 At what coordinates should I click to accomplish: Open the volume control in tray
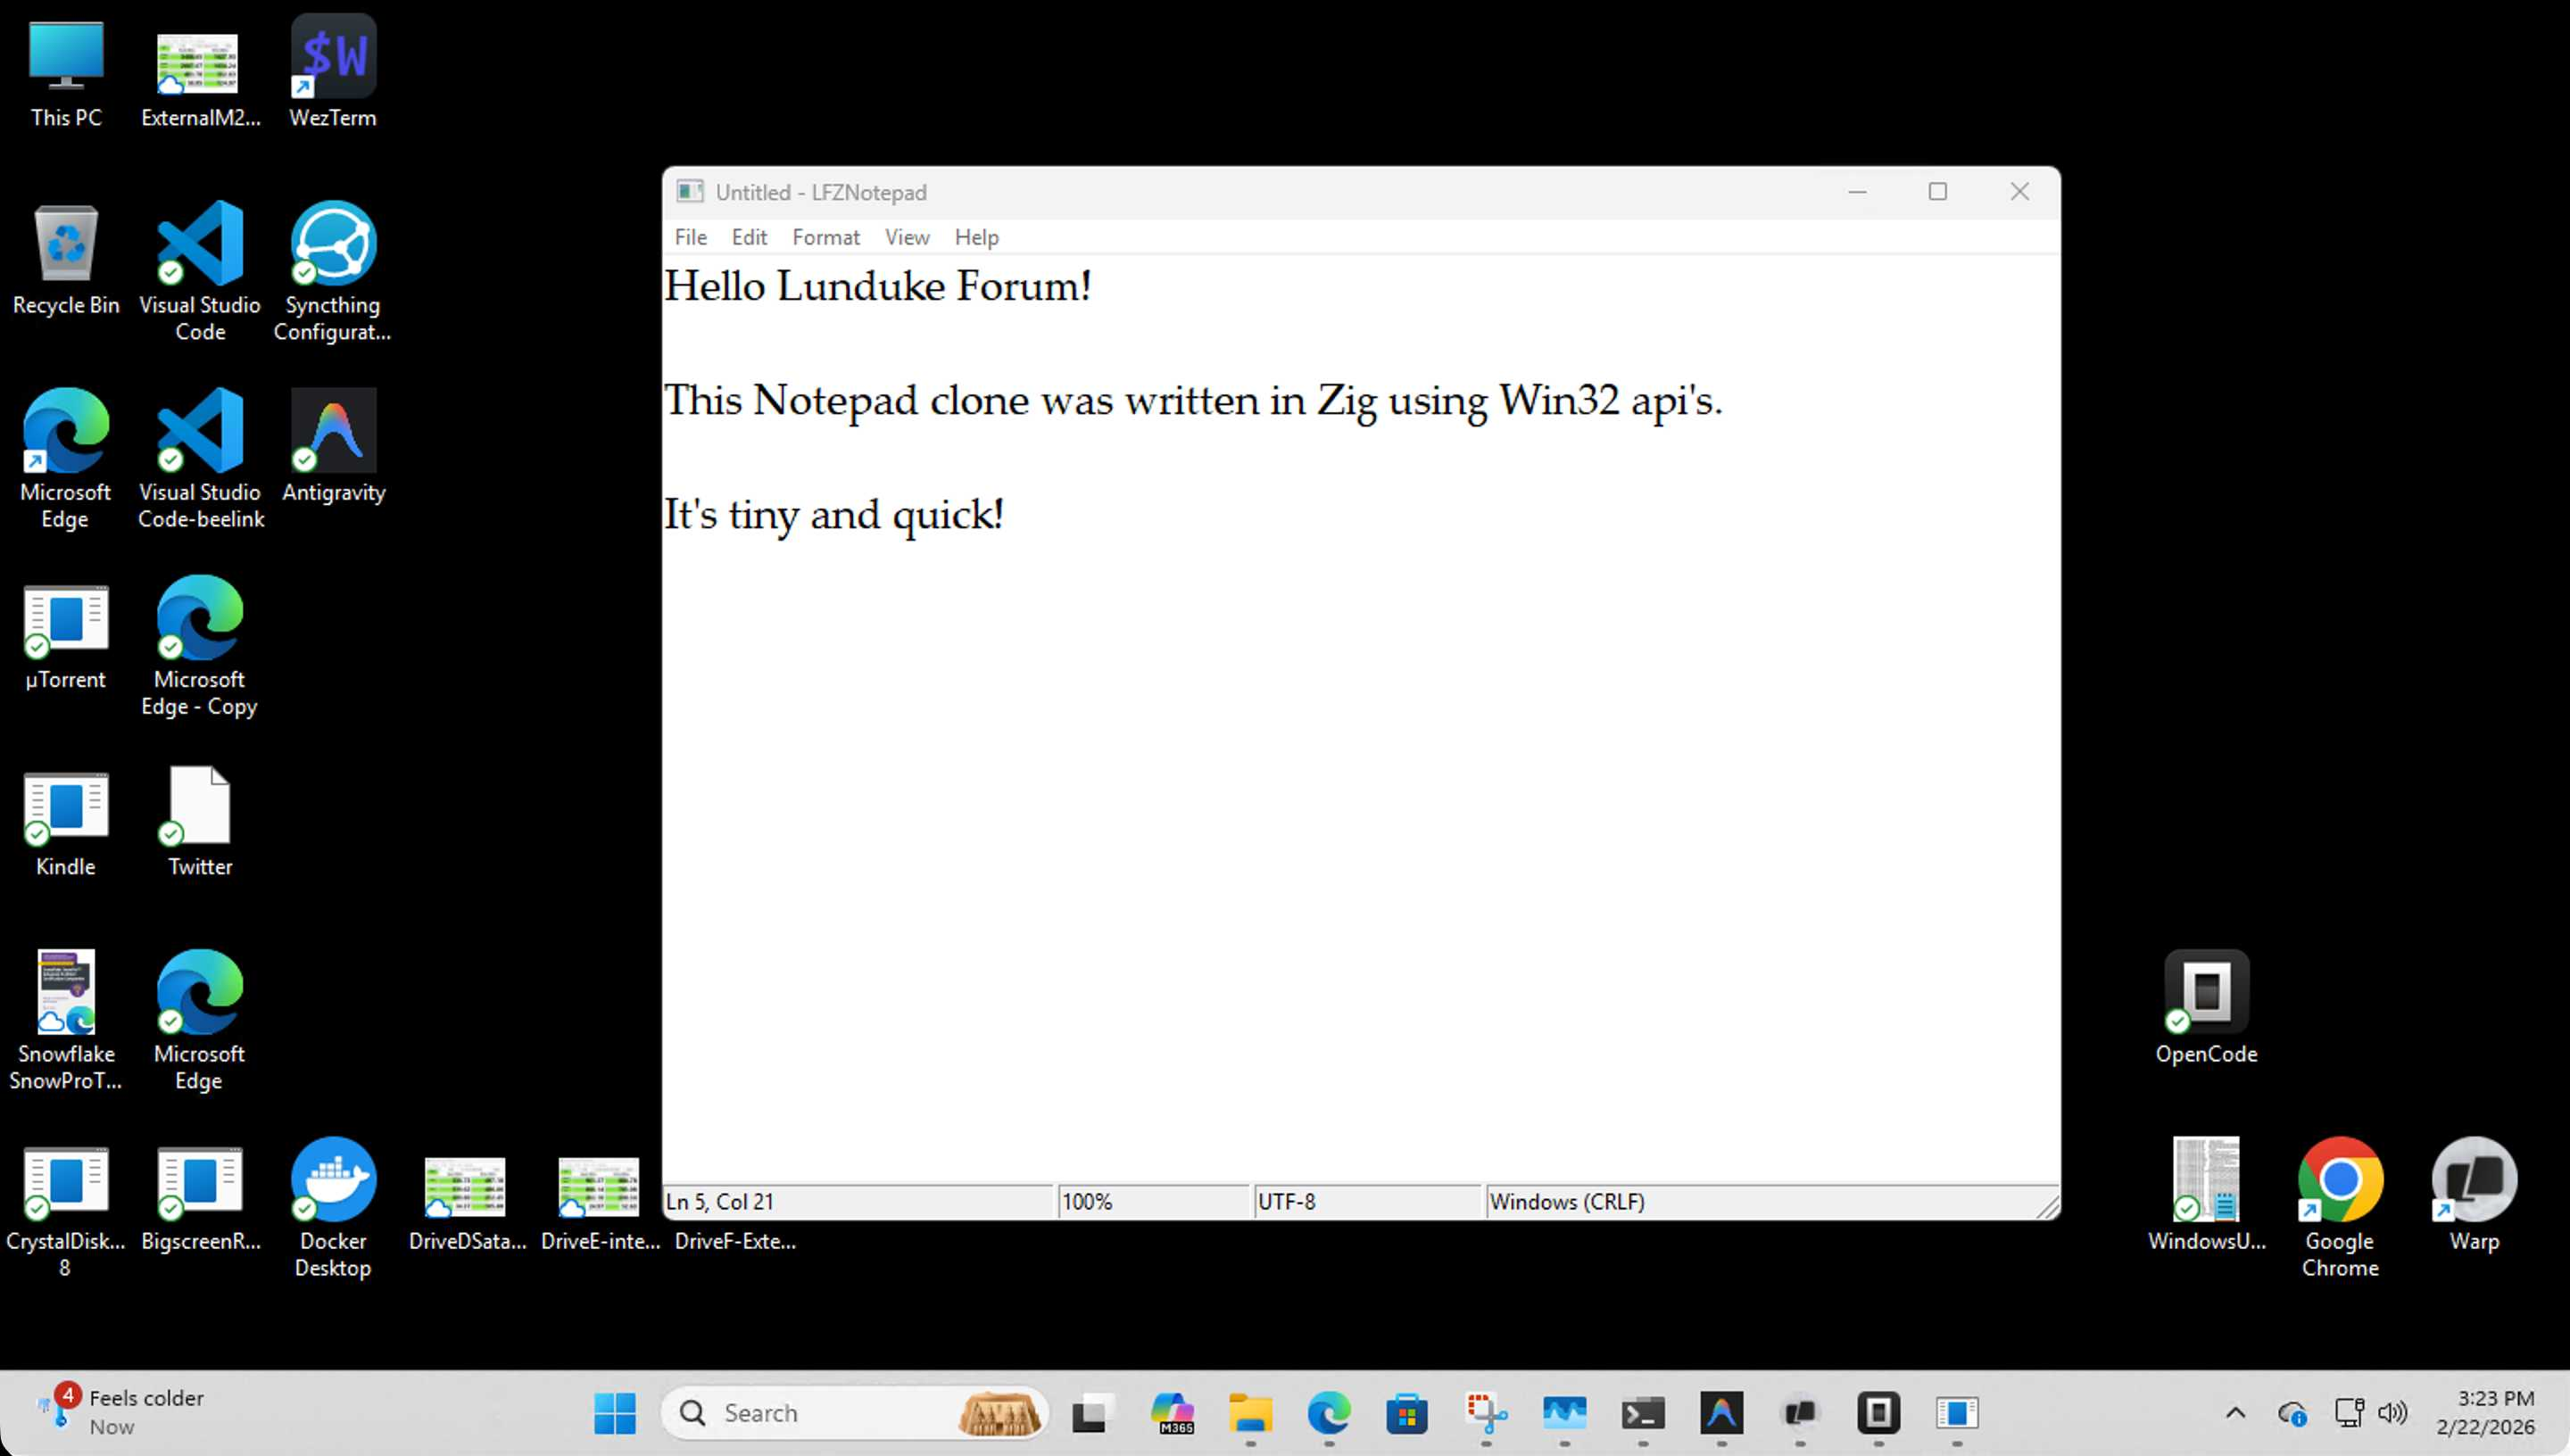(2393, 1413)
